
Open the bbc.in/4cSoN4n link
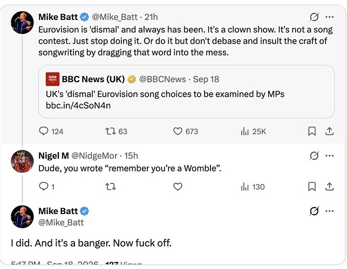coord(78,105)
